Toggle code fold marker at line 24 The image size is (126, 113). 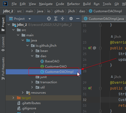[100, 48]
